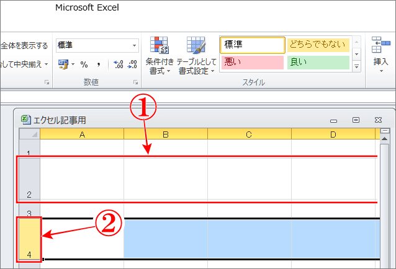Expand accounting format dropdown arrow
The height and width of the screenshot is (269, 396).
(73, 64)
